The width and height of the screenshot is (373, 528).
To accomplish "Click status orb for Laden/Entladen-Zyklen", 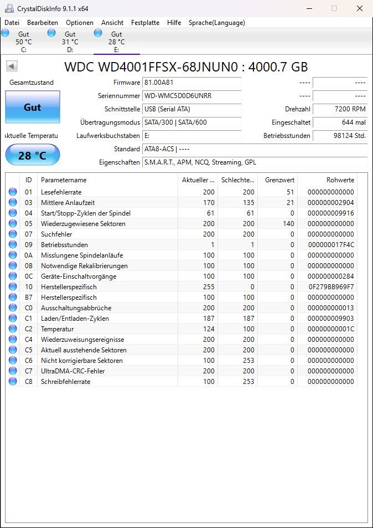I will pos(12,318).
